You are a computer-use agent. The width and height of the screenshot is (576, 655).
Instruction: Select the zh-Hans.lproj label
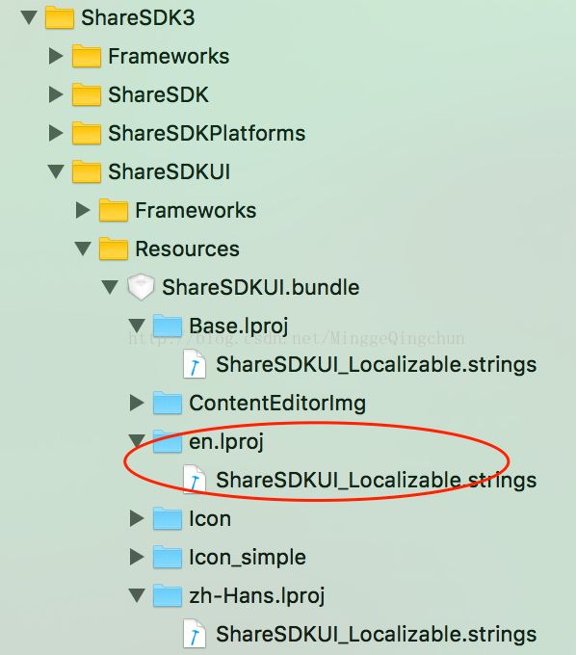point(257,596)
